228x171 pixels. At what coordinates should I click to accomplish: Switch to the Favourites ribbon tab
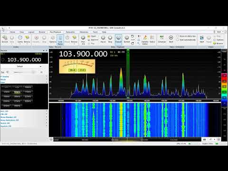(x=70, y=32)
